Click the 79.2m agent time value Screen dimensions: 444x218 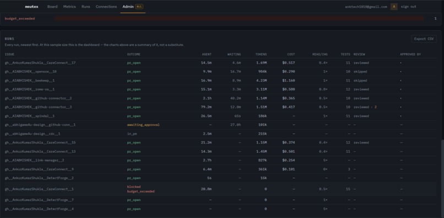tap(206, 107)
